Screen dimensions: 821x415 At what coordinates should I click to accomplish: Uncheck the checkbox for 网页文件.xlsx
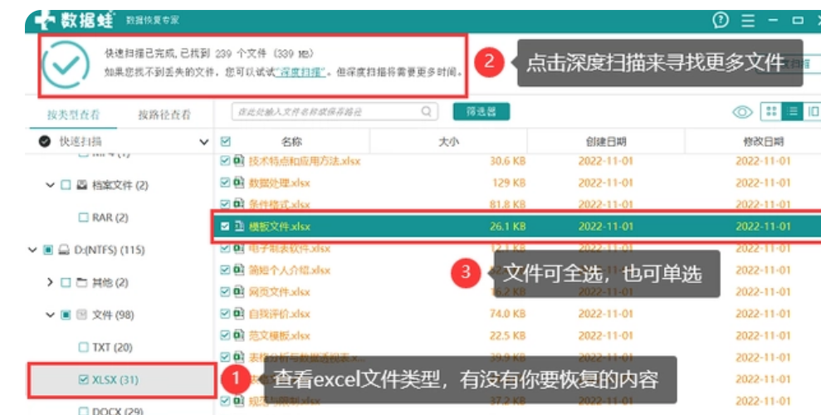pos(225,291)
